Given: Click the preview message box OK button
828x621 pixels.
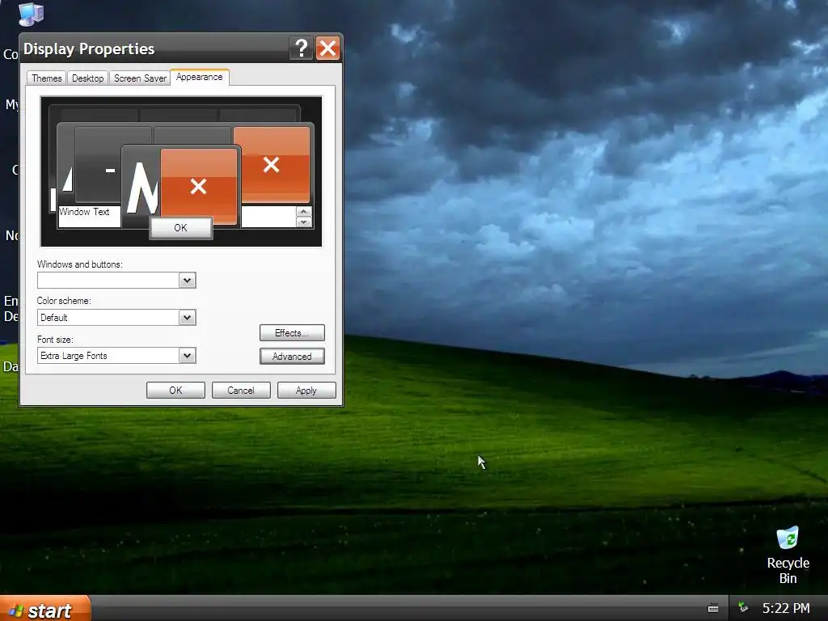Looking at the screenshot, I should [180, 227].
